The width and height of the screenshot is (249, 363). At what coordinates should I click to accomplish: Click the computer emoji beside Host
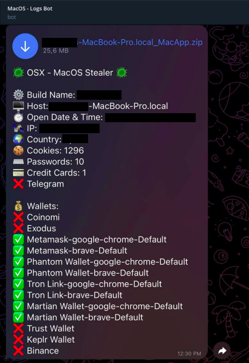click(18, 106)
